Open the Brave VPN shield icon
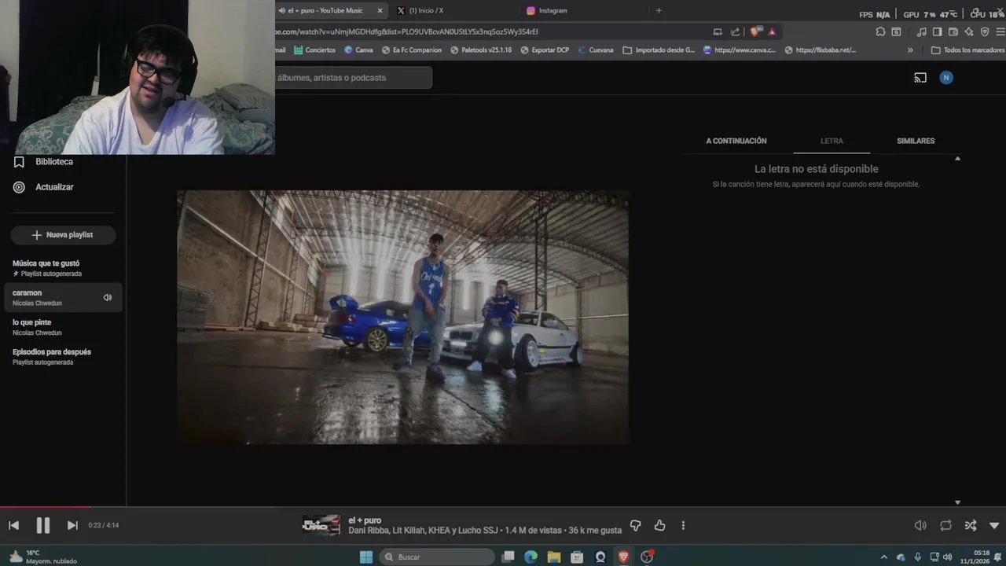 click(985, 31)
